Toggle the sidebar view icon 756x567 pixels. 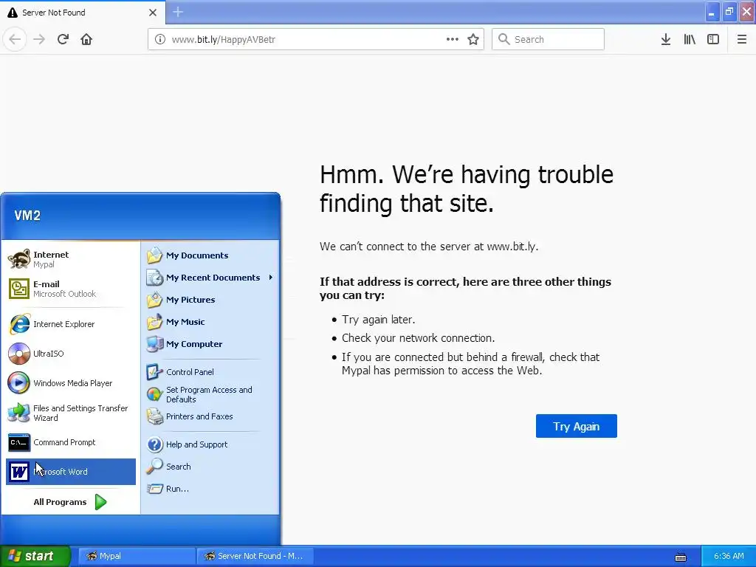713,39
